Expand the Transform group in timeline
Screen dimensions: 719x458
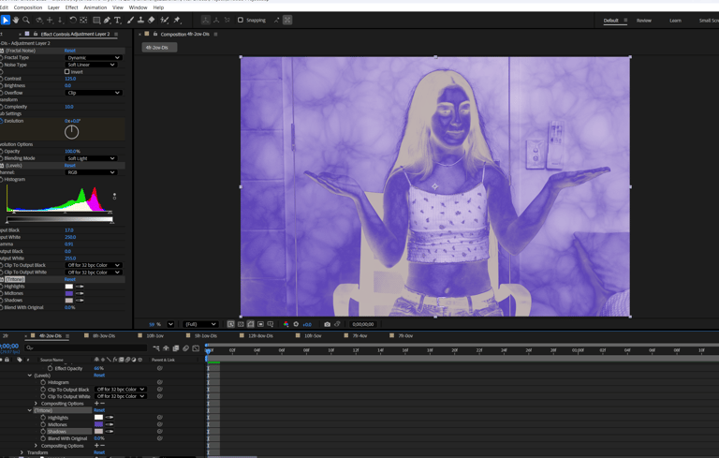22,452
